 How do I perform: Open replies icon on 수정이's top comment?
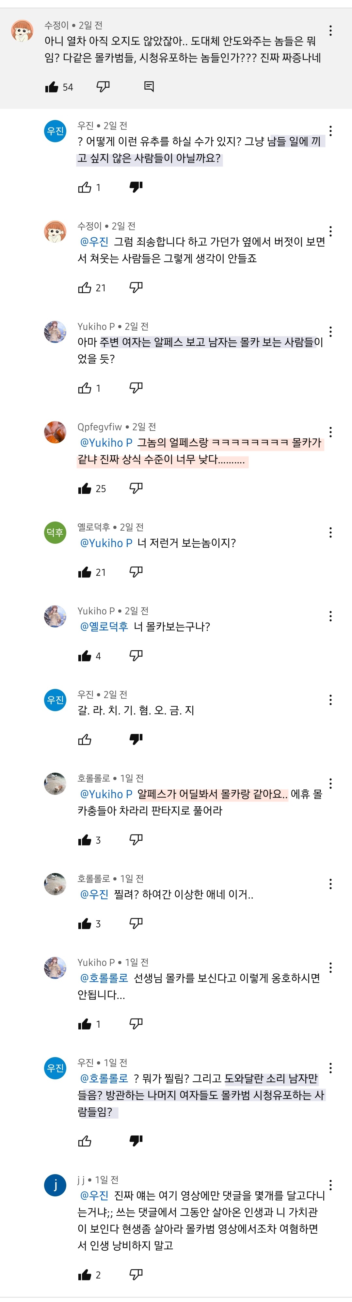point(149,86)
